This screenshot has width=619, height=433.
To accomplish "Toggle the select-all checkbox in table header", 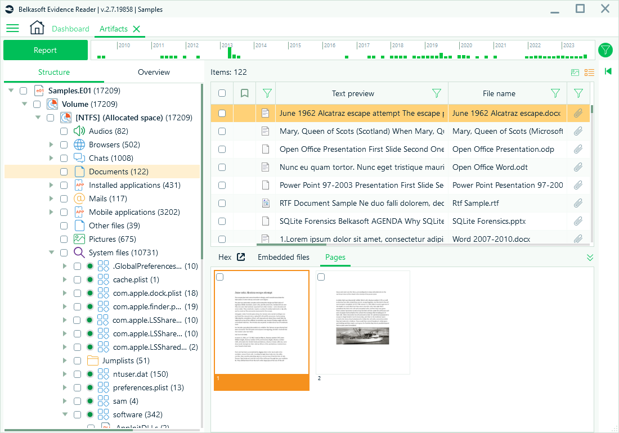I will [222, 93].
